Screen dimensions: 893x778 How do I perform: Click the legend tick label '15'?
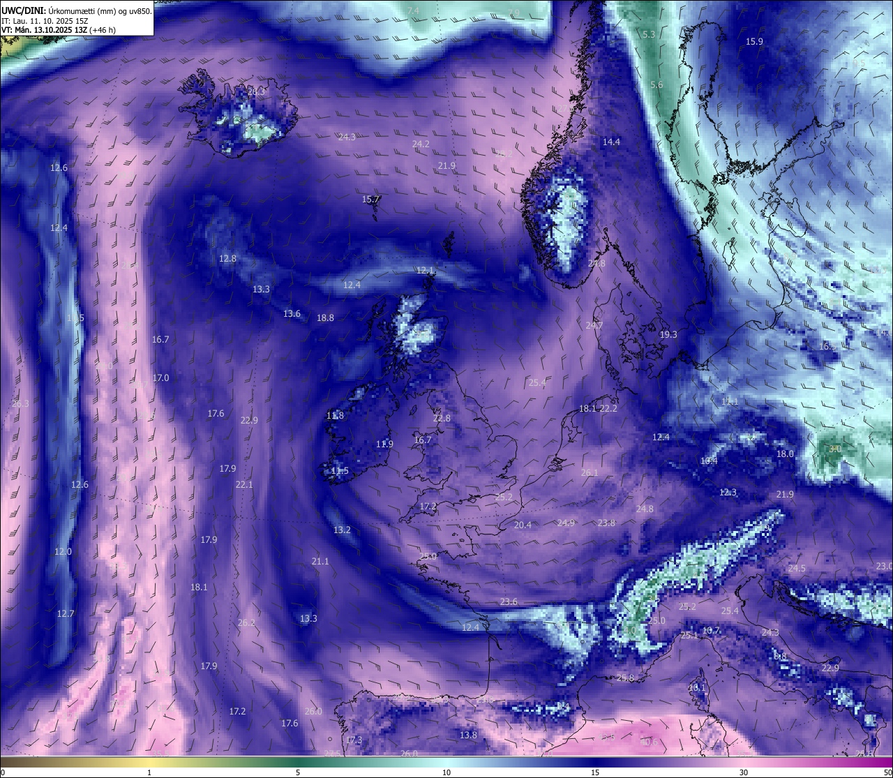coord(595,772)
